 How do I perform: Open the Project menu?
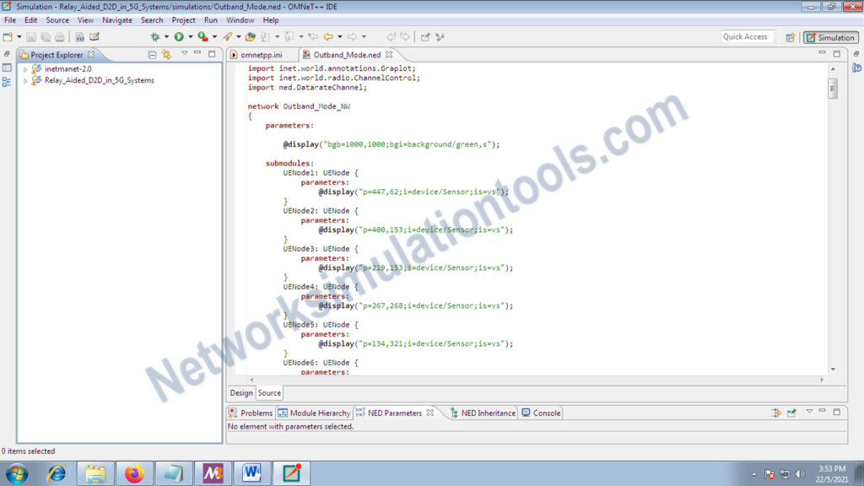tap(183, 19)
